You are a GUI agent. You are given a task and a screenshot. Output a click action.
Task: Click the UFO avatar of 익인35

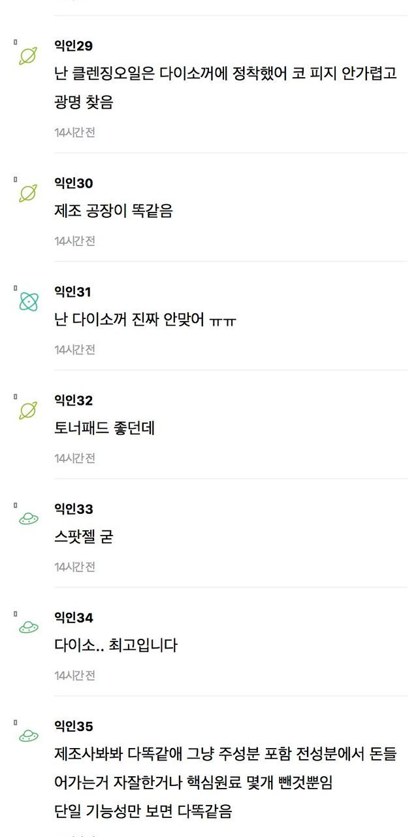pyautogui.click(x=29, y=736)
